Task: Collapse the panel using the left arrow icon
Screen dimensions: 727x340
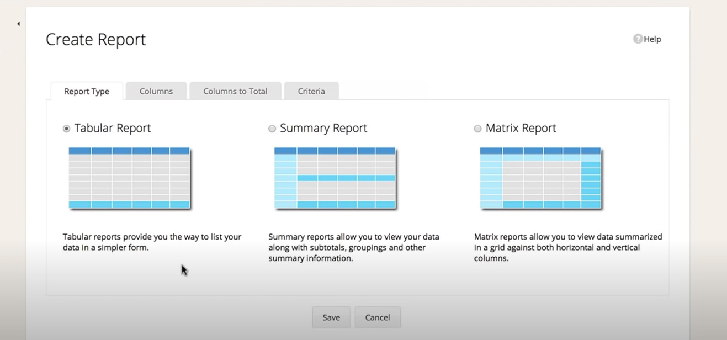Action: [18, 24]
